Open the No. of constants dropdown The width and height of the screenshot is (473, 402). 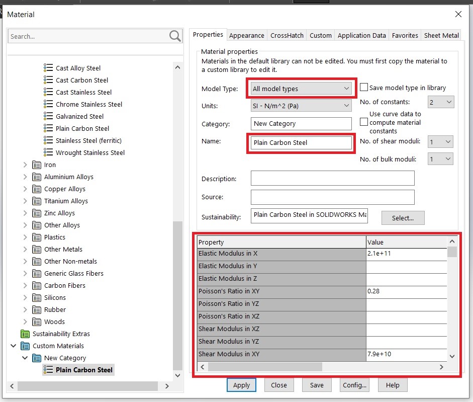[x=441, y=102]
